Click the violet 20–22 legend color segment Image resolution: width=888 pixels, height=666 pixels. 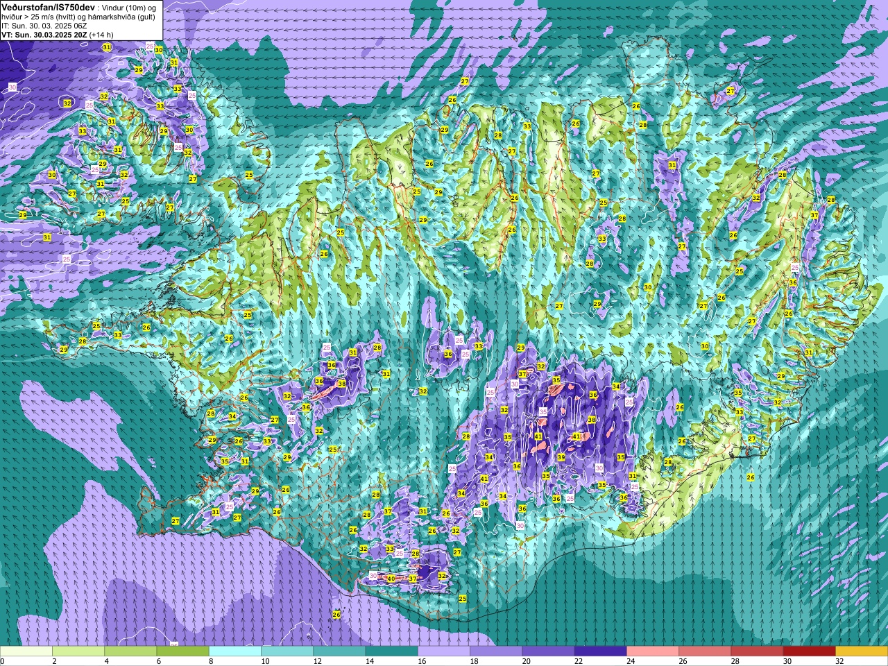click(x=548, y=651)
